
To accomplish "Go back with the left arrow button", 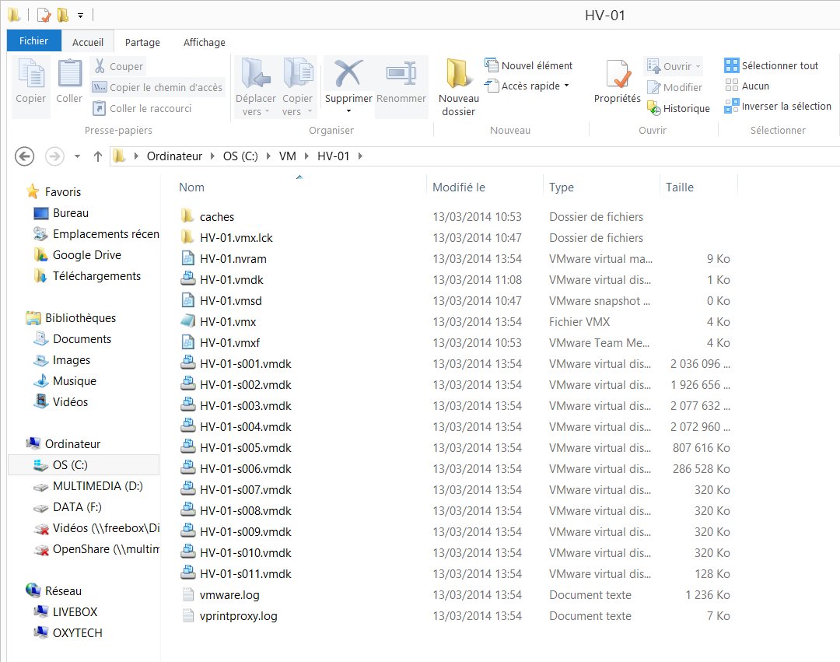I will pyautogui.click(x=25, y=156).
